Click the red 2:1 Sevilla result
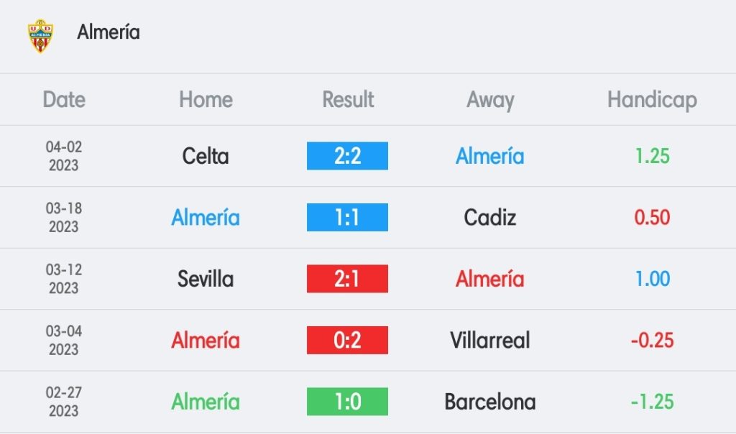The image size is (736, 434). click(347, 279)
